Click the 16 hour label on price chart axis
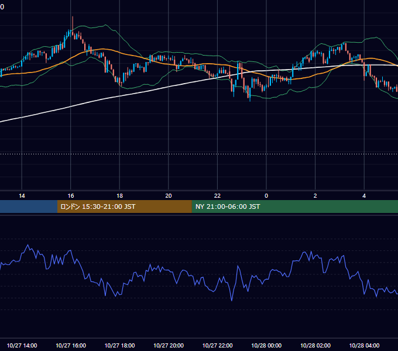This screenshot has width=398, height=351. (71, 196)
